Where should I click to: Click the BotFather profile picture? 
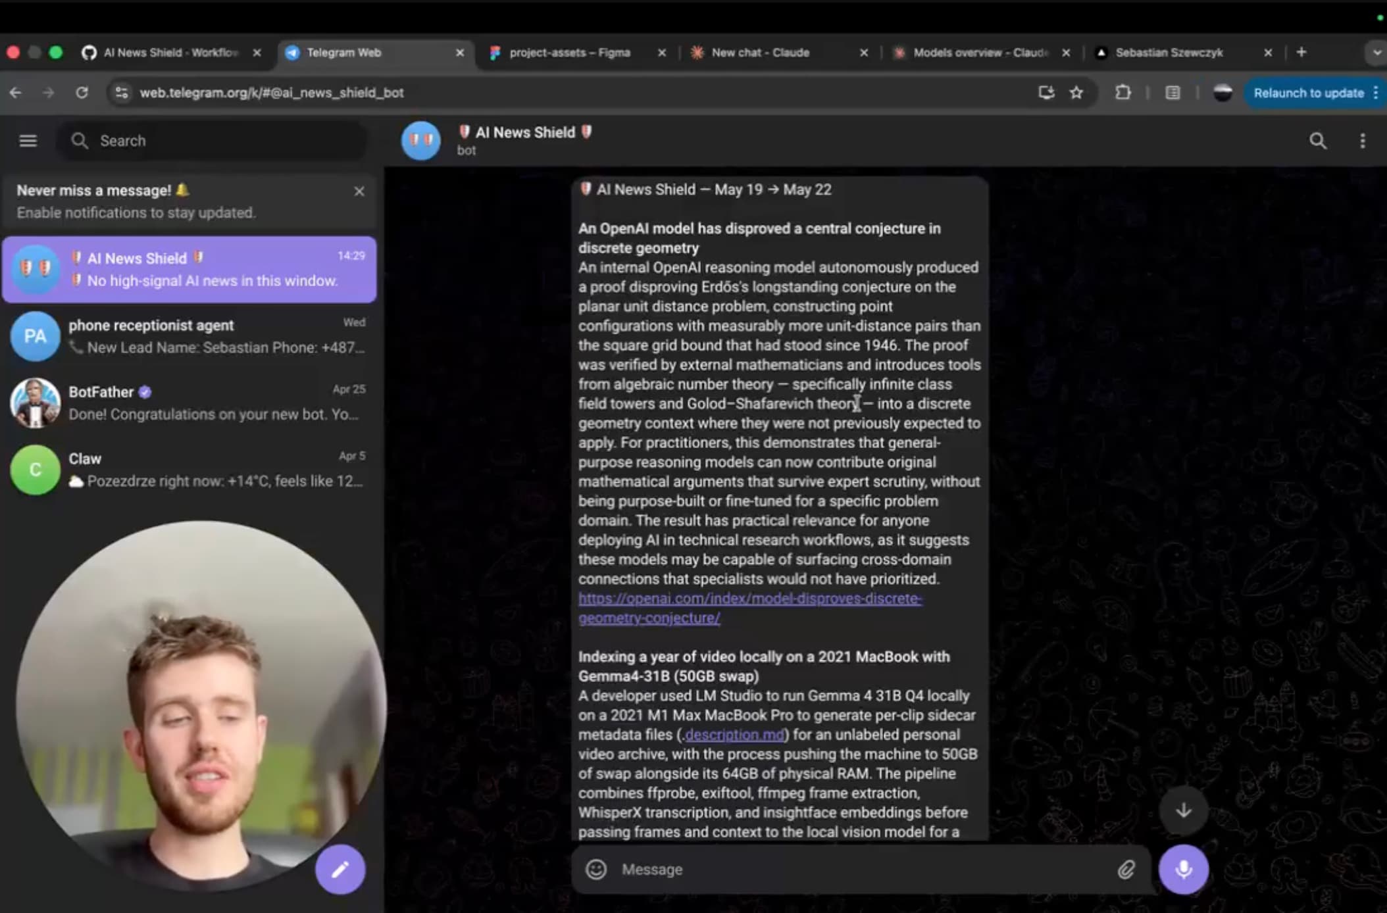pos(35,403)
